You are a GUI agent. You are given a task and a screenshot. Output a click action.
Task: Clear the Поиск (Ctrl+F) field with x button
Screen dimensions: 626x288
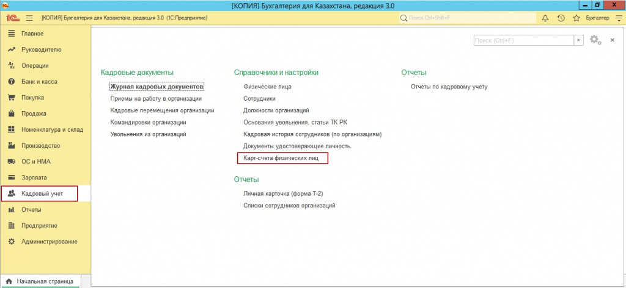point(578,40)
